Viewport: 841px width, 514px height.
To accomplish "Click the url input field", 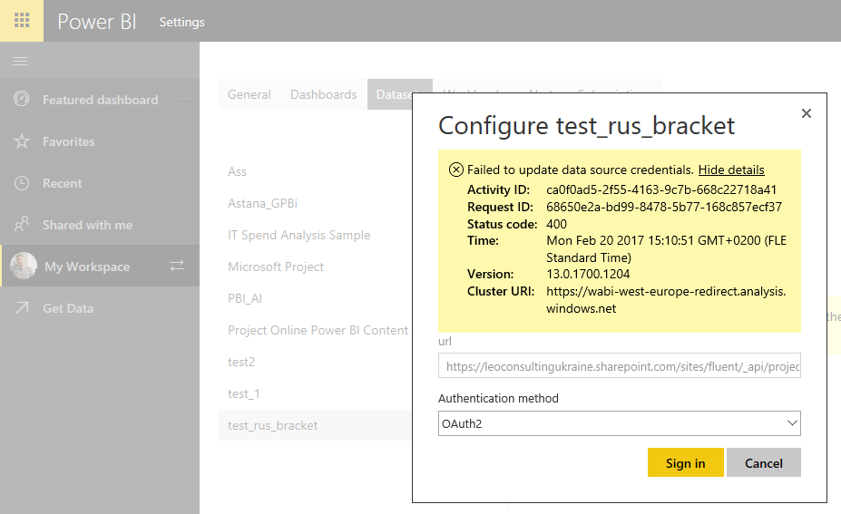I will pyautogui.click(x=619, y=366).
